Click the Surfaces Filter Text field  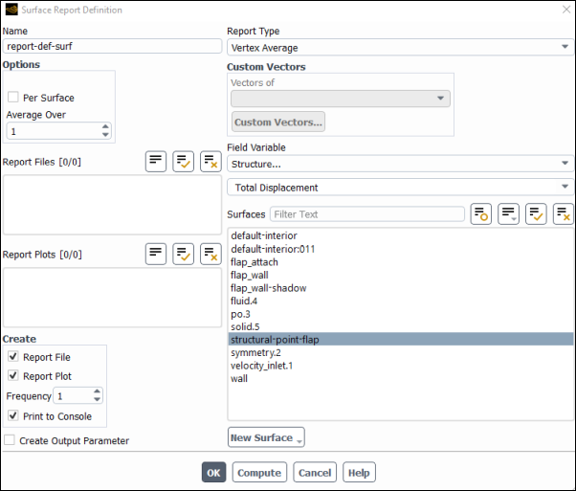367,214
